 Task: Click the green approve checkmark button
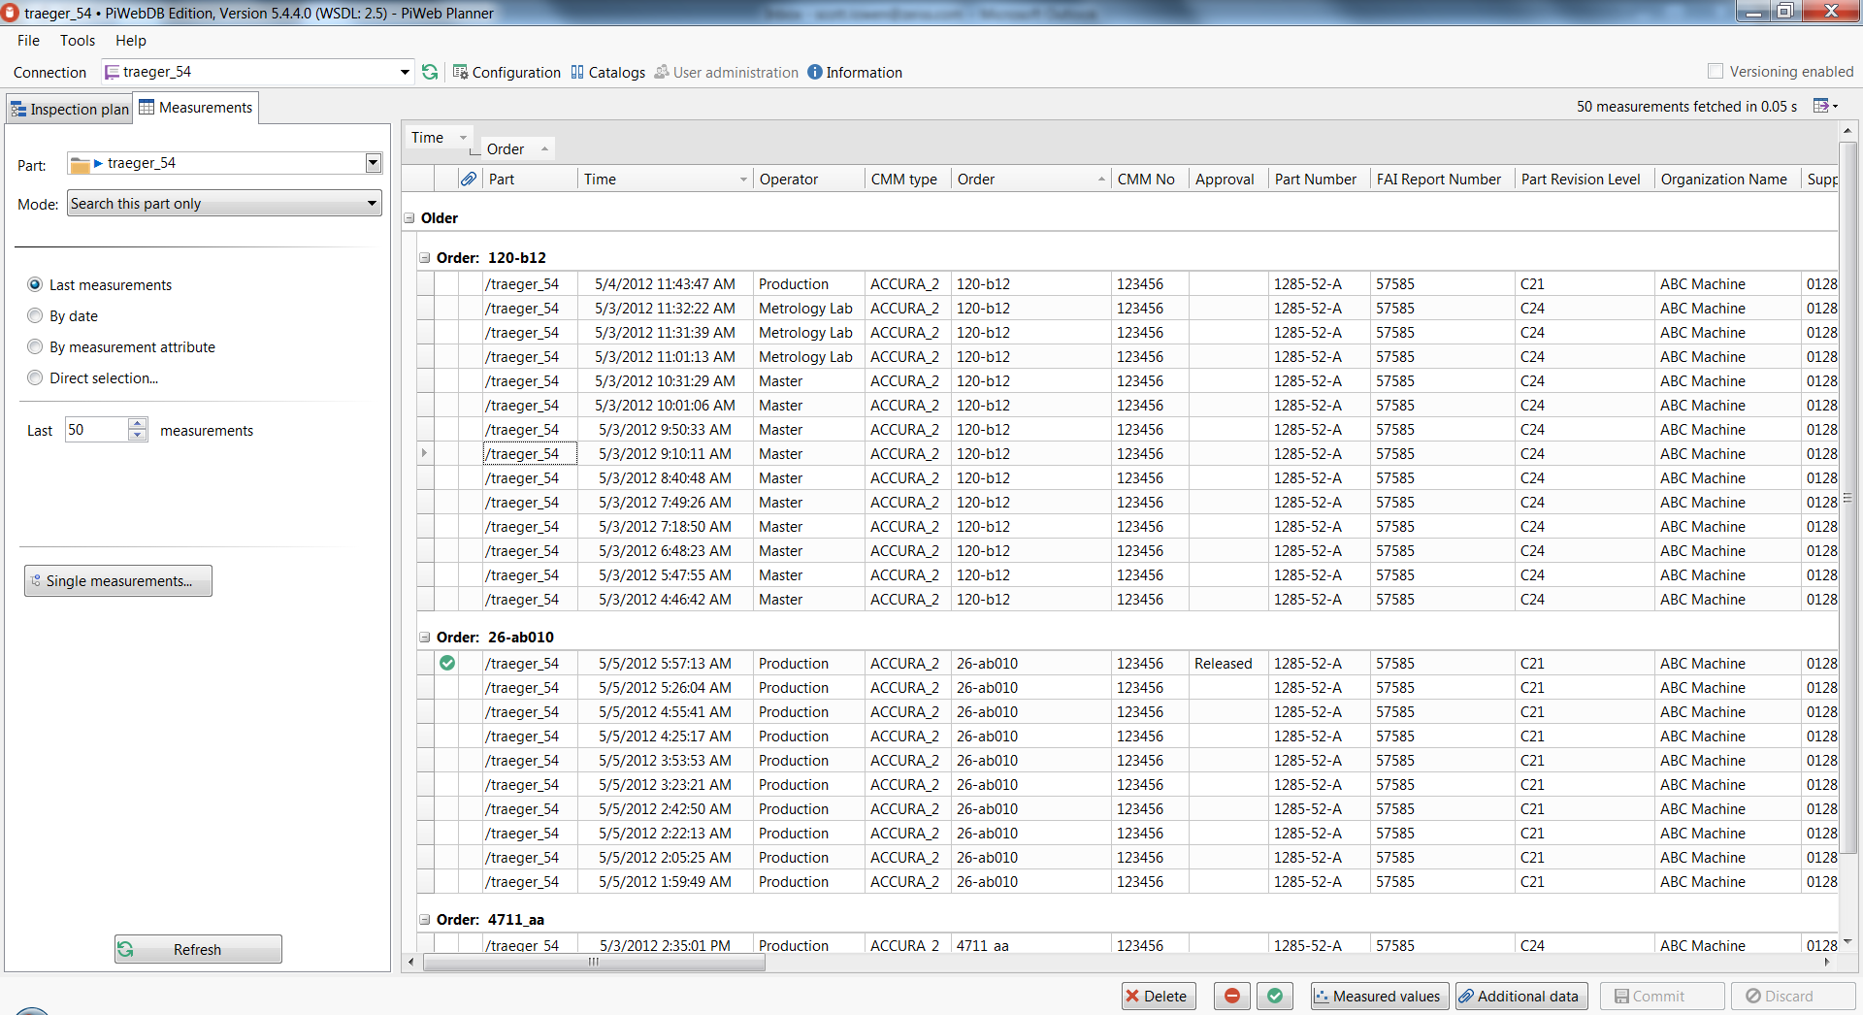[1275, 996]
